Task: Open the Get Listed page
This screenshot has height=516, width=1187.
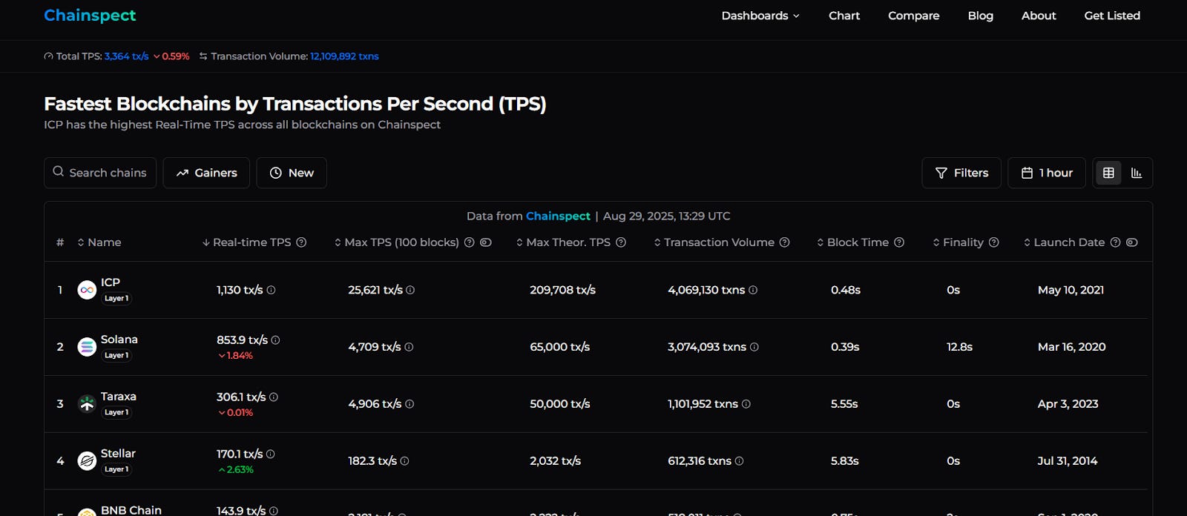Action: (1112, 16)
